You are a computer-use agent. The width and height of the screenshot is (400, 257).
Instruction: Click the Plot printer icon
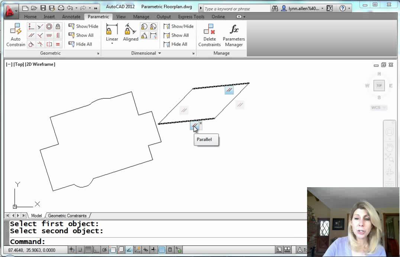pyautogui.click(x=61, y=8)
